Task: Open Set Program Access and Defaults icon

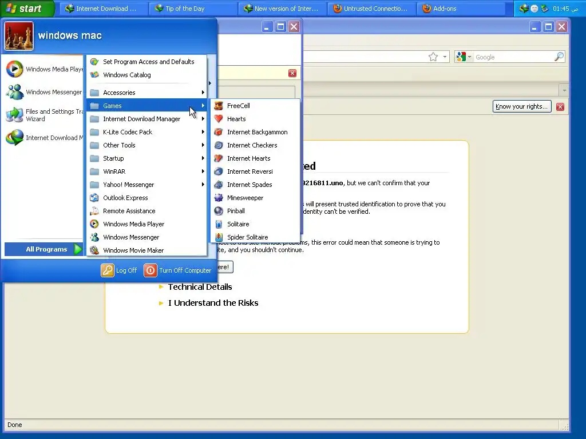Action: click(x=94, y=62)
